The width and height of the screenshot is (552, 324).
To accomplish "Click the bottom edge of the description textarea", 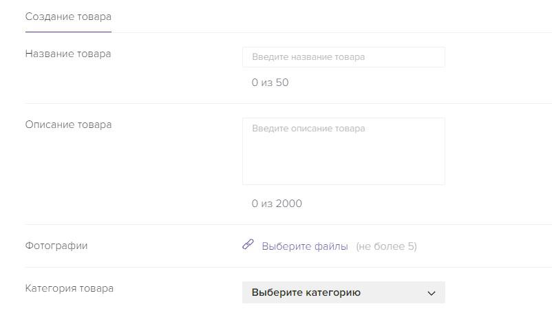I will tap(343, 184).
